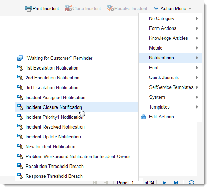Jump to last page arrow
This screenshot has height=189, width=209.
tap(176, 182)
